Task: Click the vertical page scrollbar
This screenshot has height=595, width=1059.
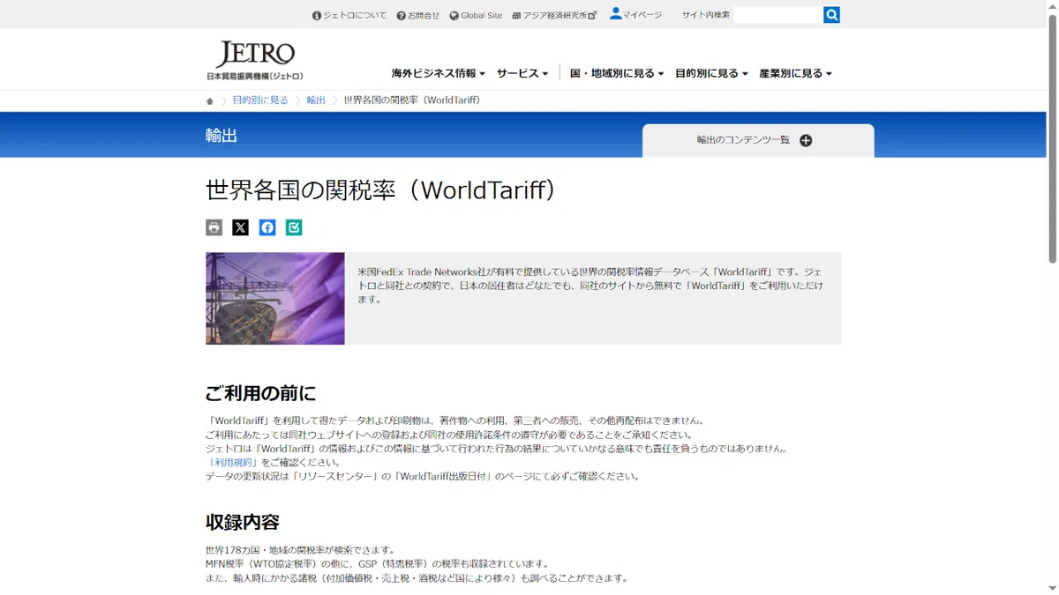Action: (1052, 141)
